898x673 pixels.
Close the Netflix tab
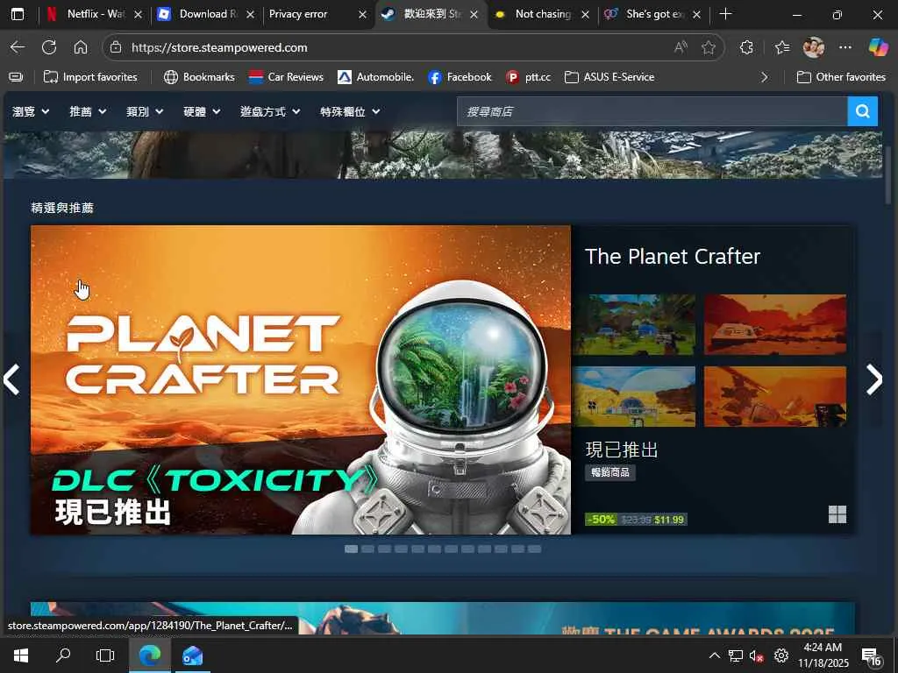pyautogui.click(x=138, y=14)
